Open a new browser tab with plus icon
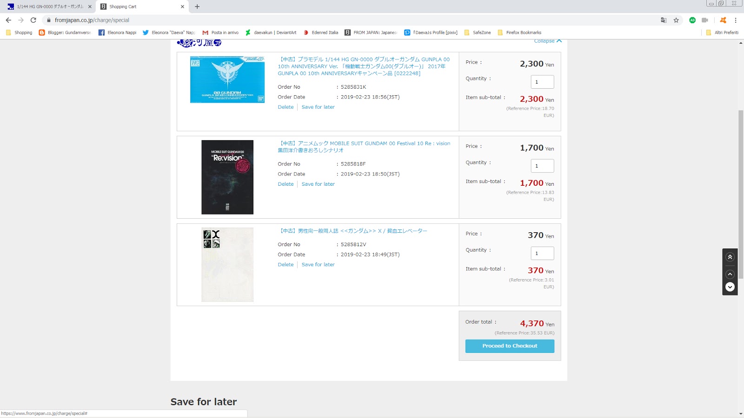 [197, 7]
